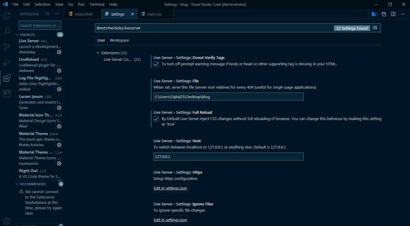
Task: Open Material Theme Icons manage gear
Action: [59, 163]
